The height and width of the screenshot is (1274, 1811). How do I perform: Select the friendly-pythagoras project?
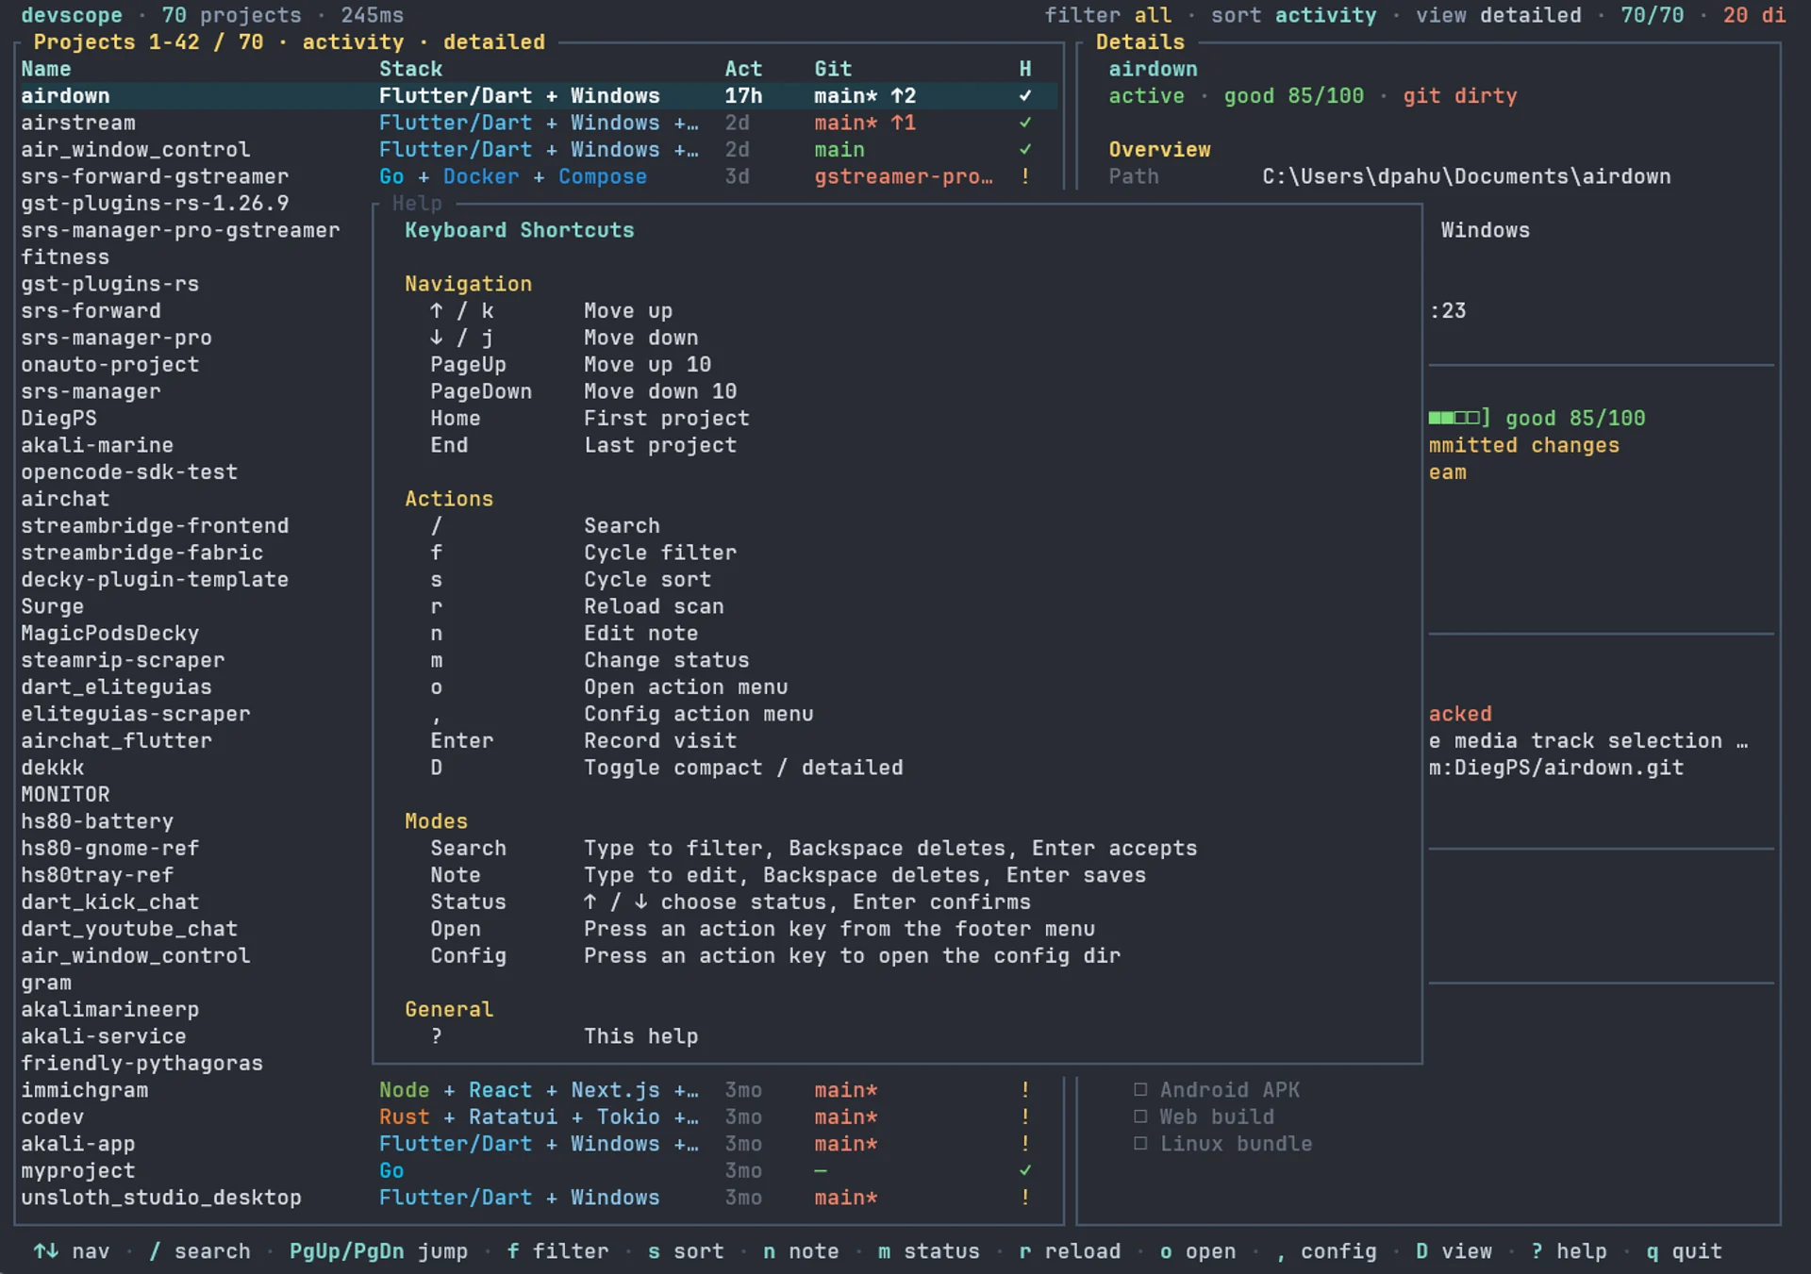pos(142,1063)
